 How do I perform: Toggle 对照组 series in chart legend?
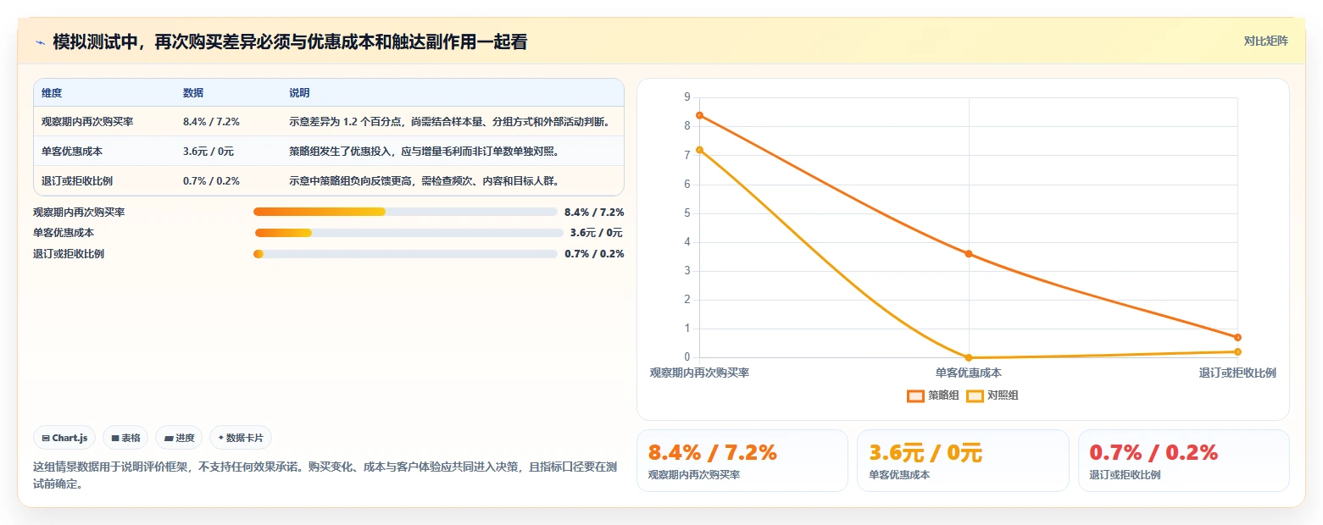click(x=992, y=395)
